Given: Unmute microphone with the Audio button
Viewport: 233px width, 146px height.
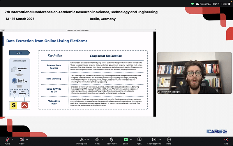Looking at the screenshot, I should [x=7, y=141].
